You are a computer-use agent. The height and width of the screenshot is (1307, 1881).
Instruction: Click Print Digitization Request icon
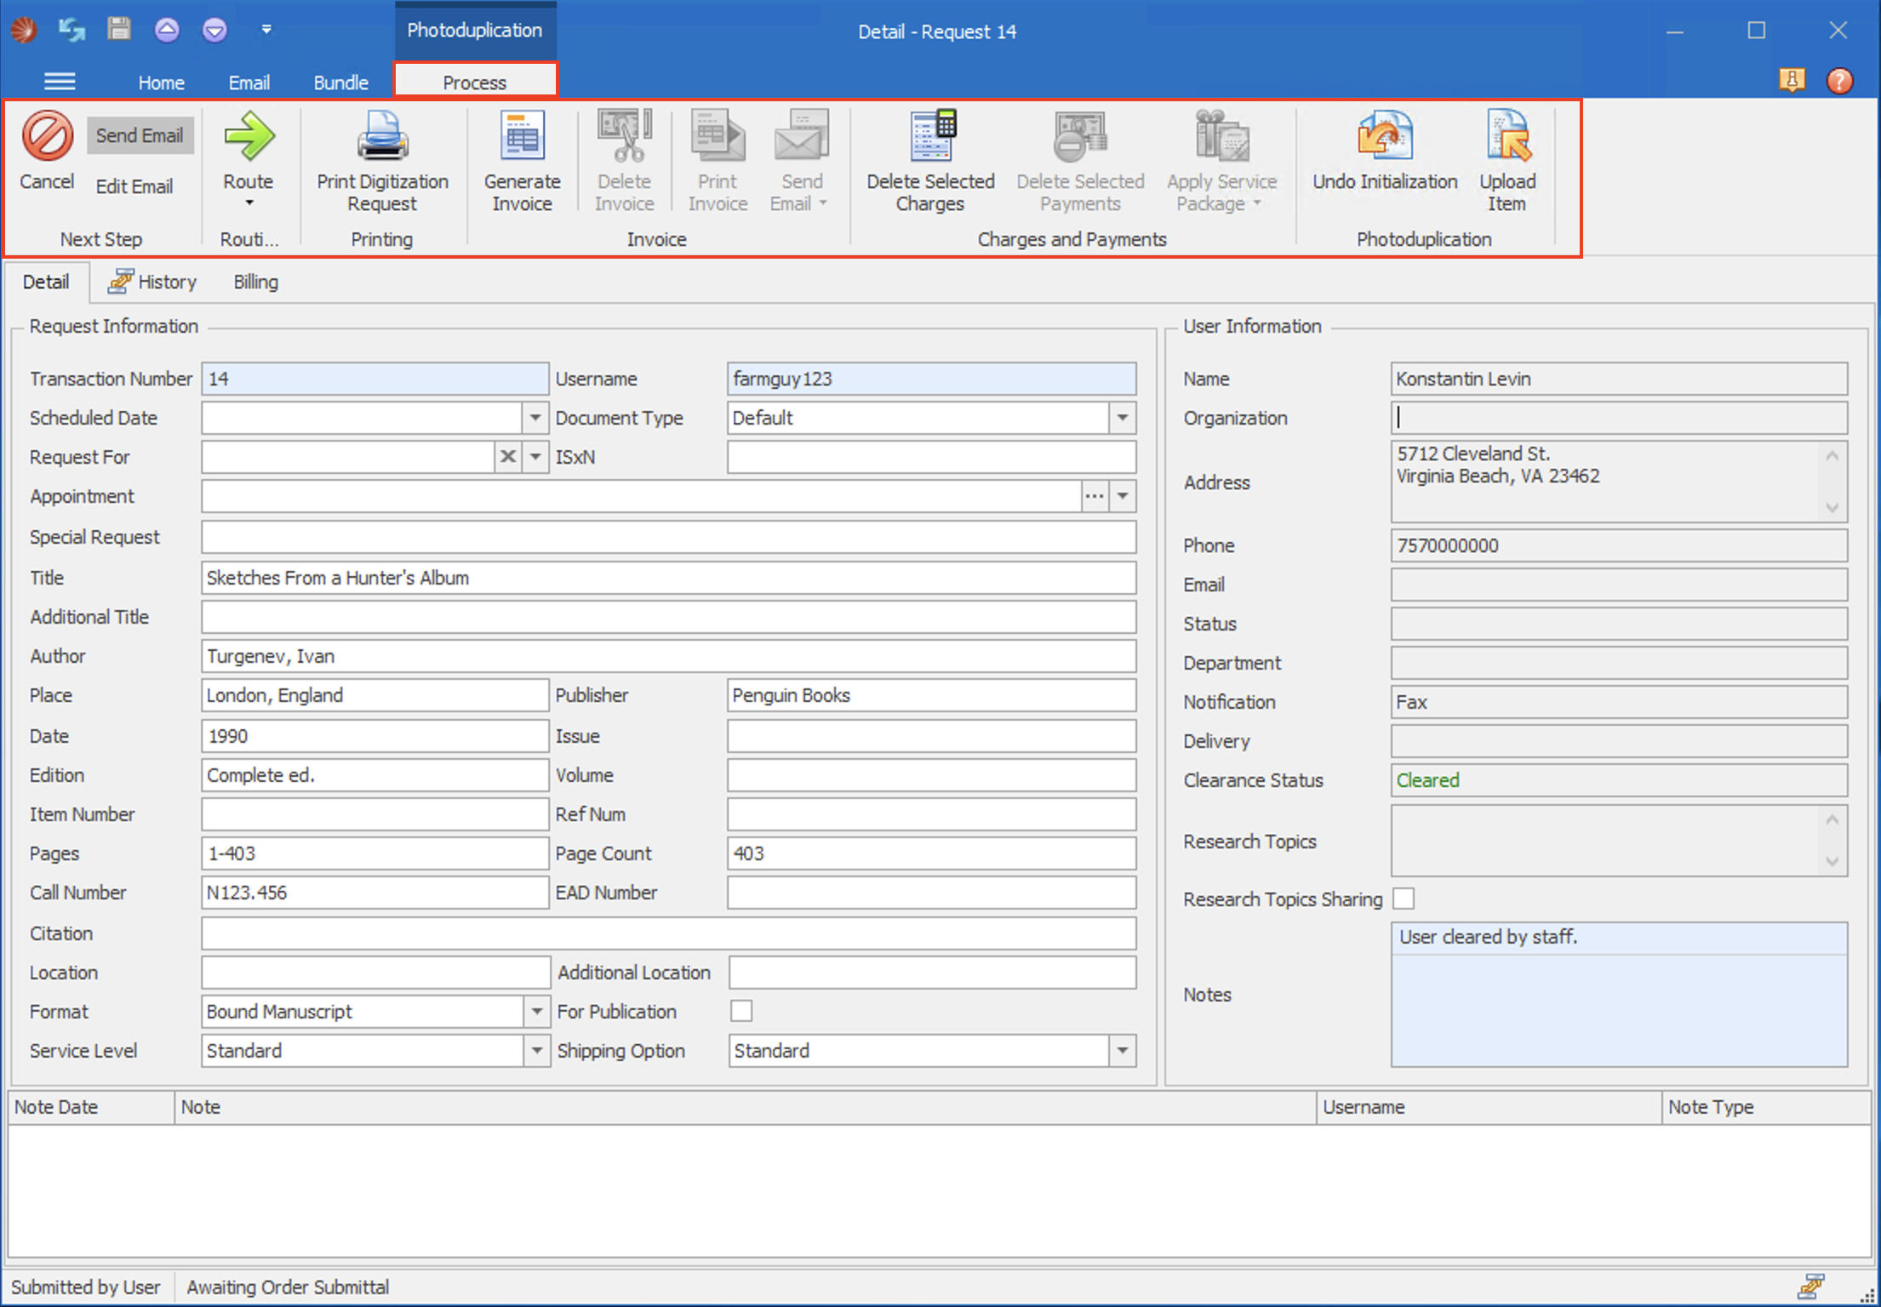point(382,136)
